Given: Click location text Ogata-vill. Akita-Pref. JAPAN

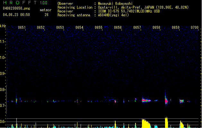Looking at the screenshot, I should (x=126, y=7).
